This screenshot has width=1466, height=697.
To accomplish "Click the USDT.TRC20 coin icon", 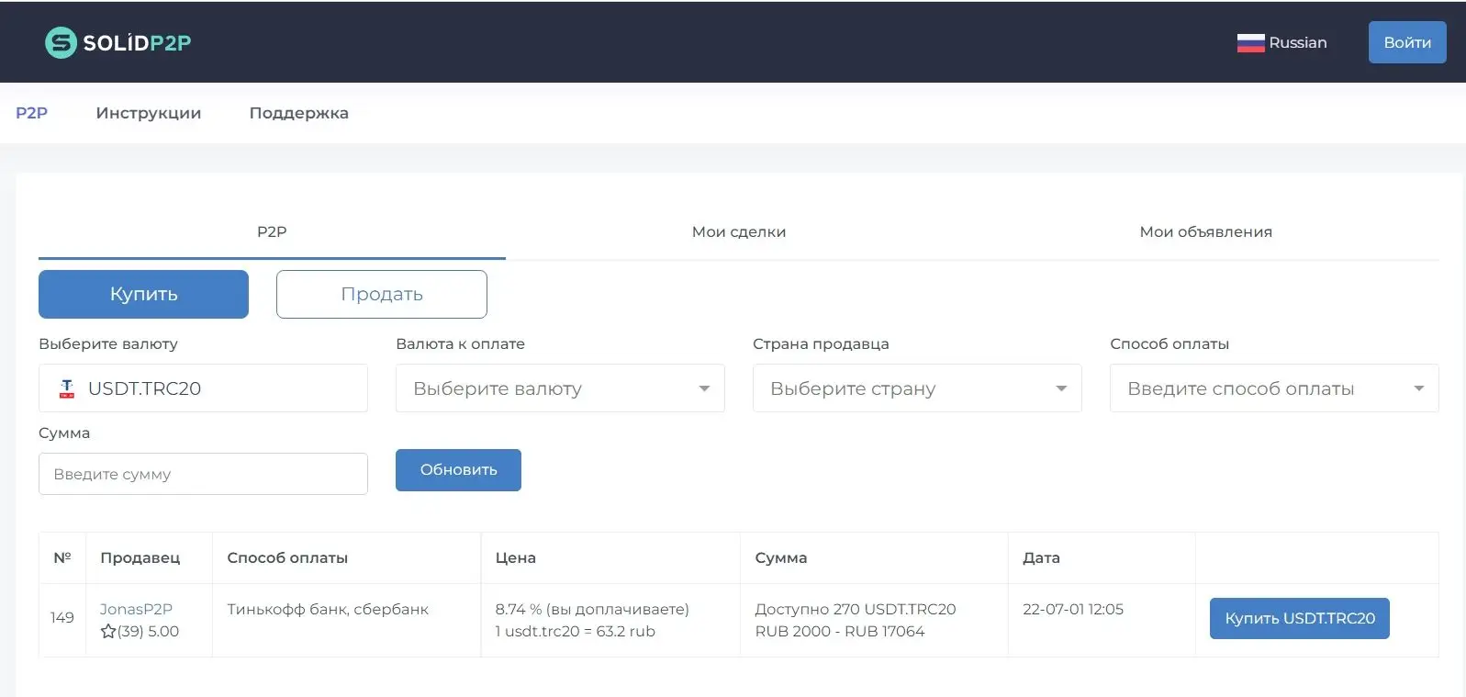I will point(67,388).
